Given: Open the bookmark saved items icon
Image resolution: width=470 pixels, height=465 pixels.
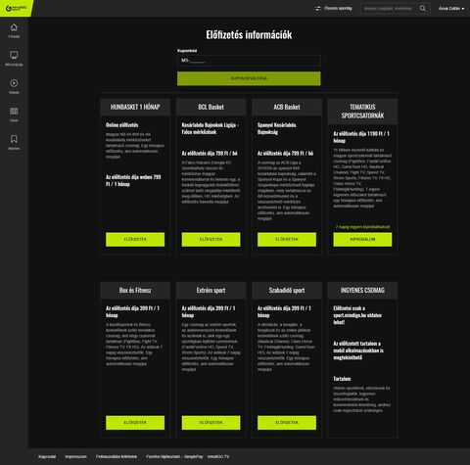Looking at the screenshot, I should tap(14, 139).
